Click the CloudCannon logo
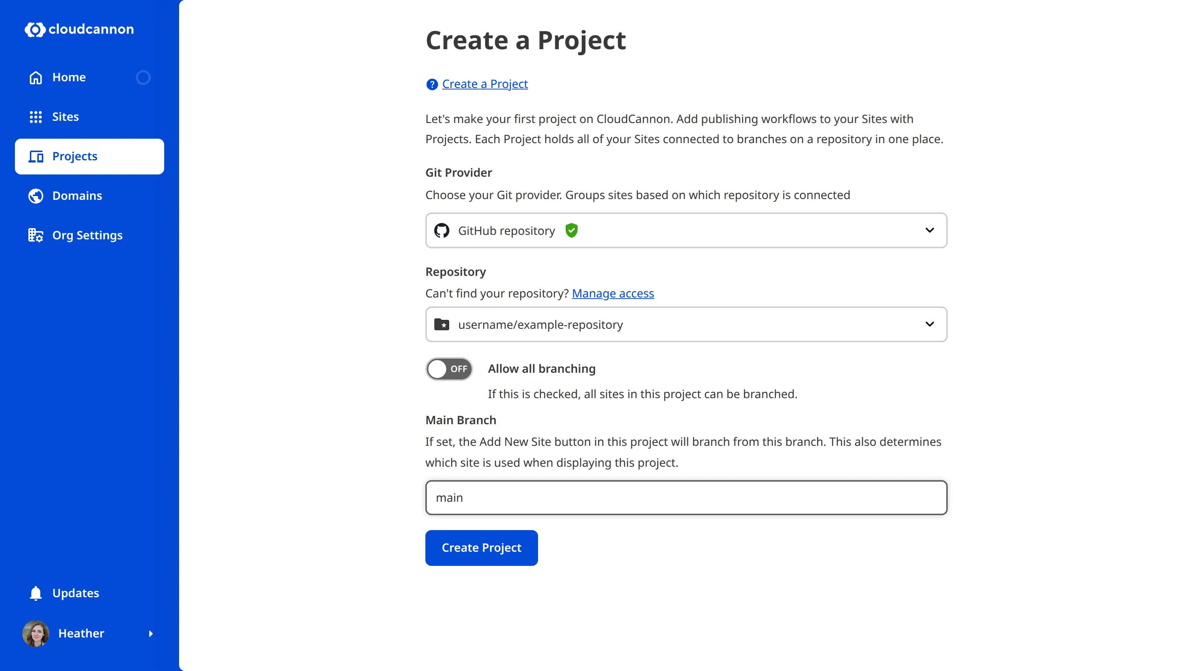The image size is (1194, 671). [x=79, y=29]
